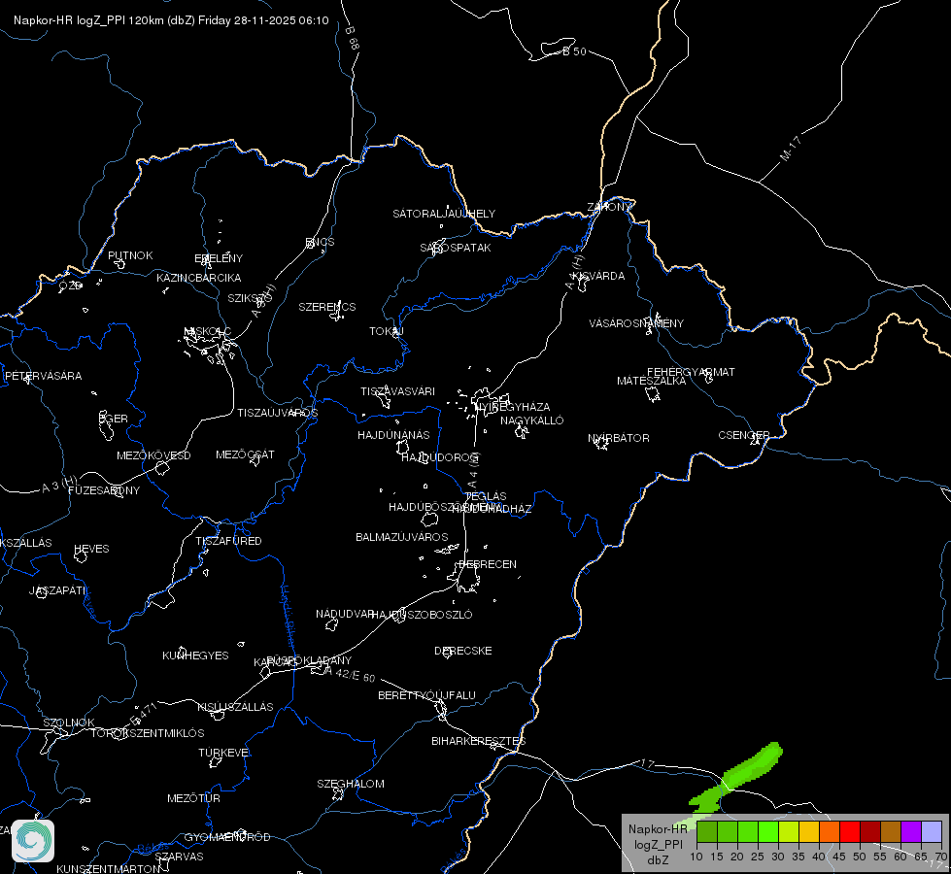951x874 pixels.
Task: Click the CSENGER label
Action: pyautogui.click(x=744, y=435)
